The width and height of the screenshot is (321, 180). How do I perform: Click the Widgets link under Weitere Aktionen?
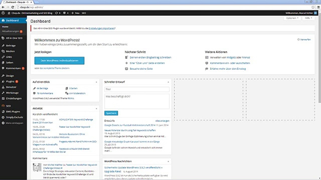pyautogui.click(x=231, y=57)
